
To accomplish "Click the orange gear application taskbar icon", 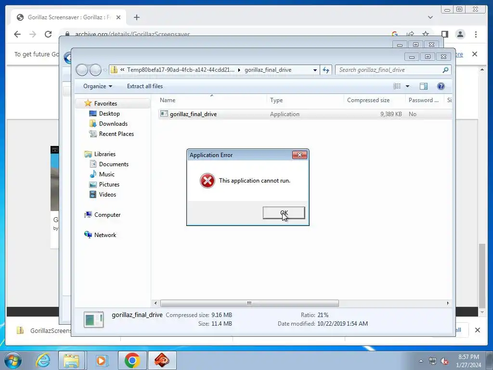I will coord(162,360).
